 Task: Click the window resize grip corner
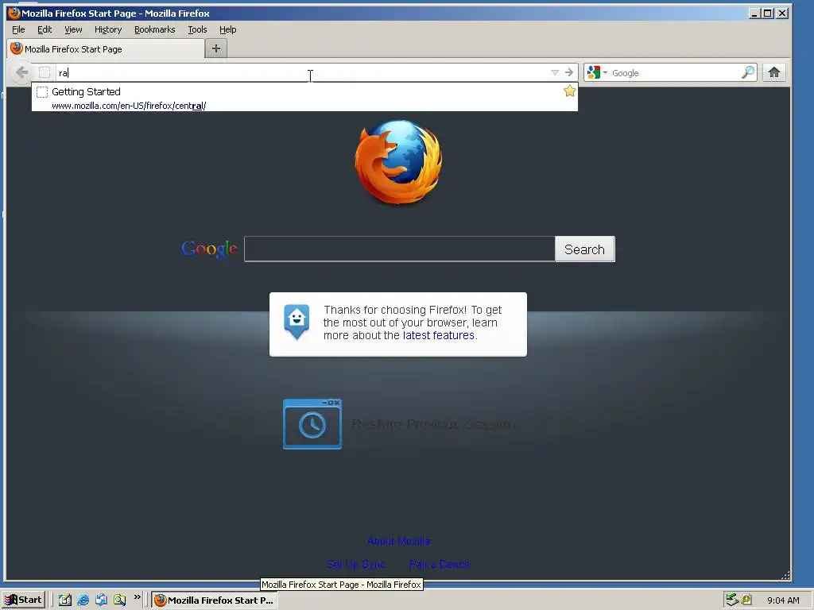pos(785,575)
